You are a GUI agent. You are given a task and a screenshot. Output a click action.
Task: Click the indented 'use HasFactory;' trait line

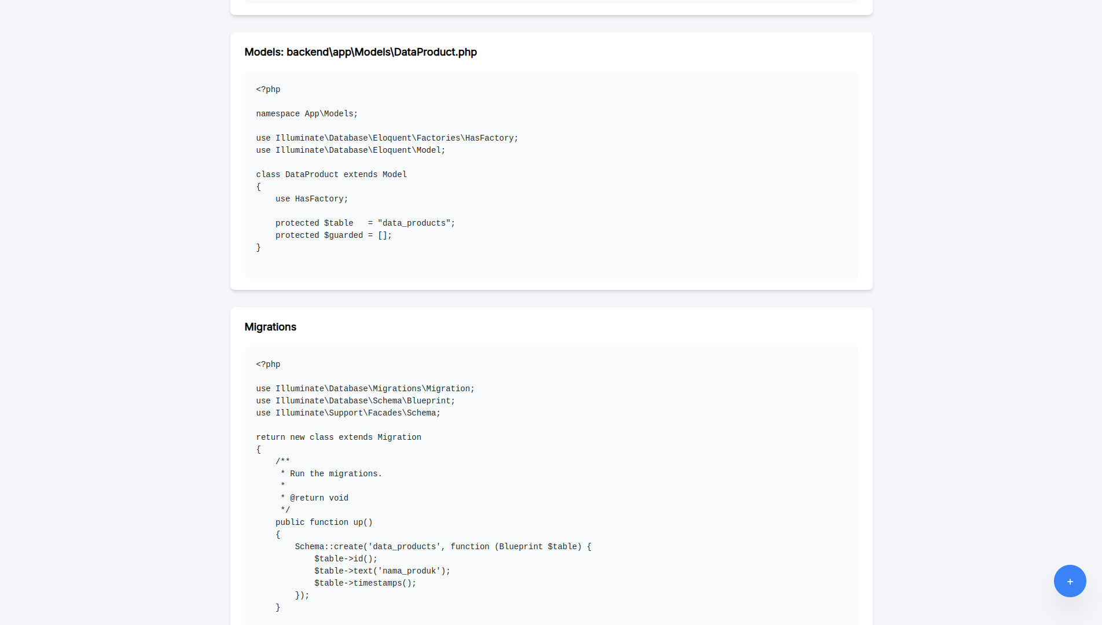[311, 199]
